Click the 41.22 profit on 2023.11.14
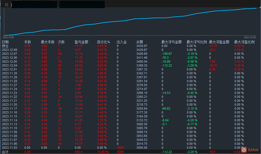261x154 pixels. [79, 120]
